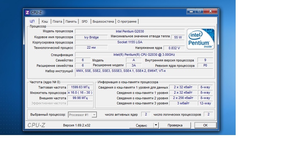Image resolution: width=286 pixels, height=161 pixels.
Task: Click the Intel Pentium inside logo
Action: tap(200, 39)
